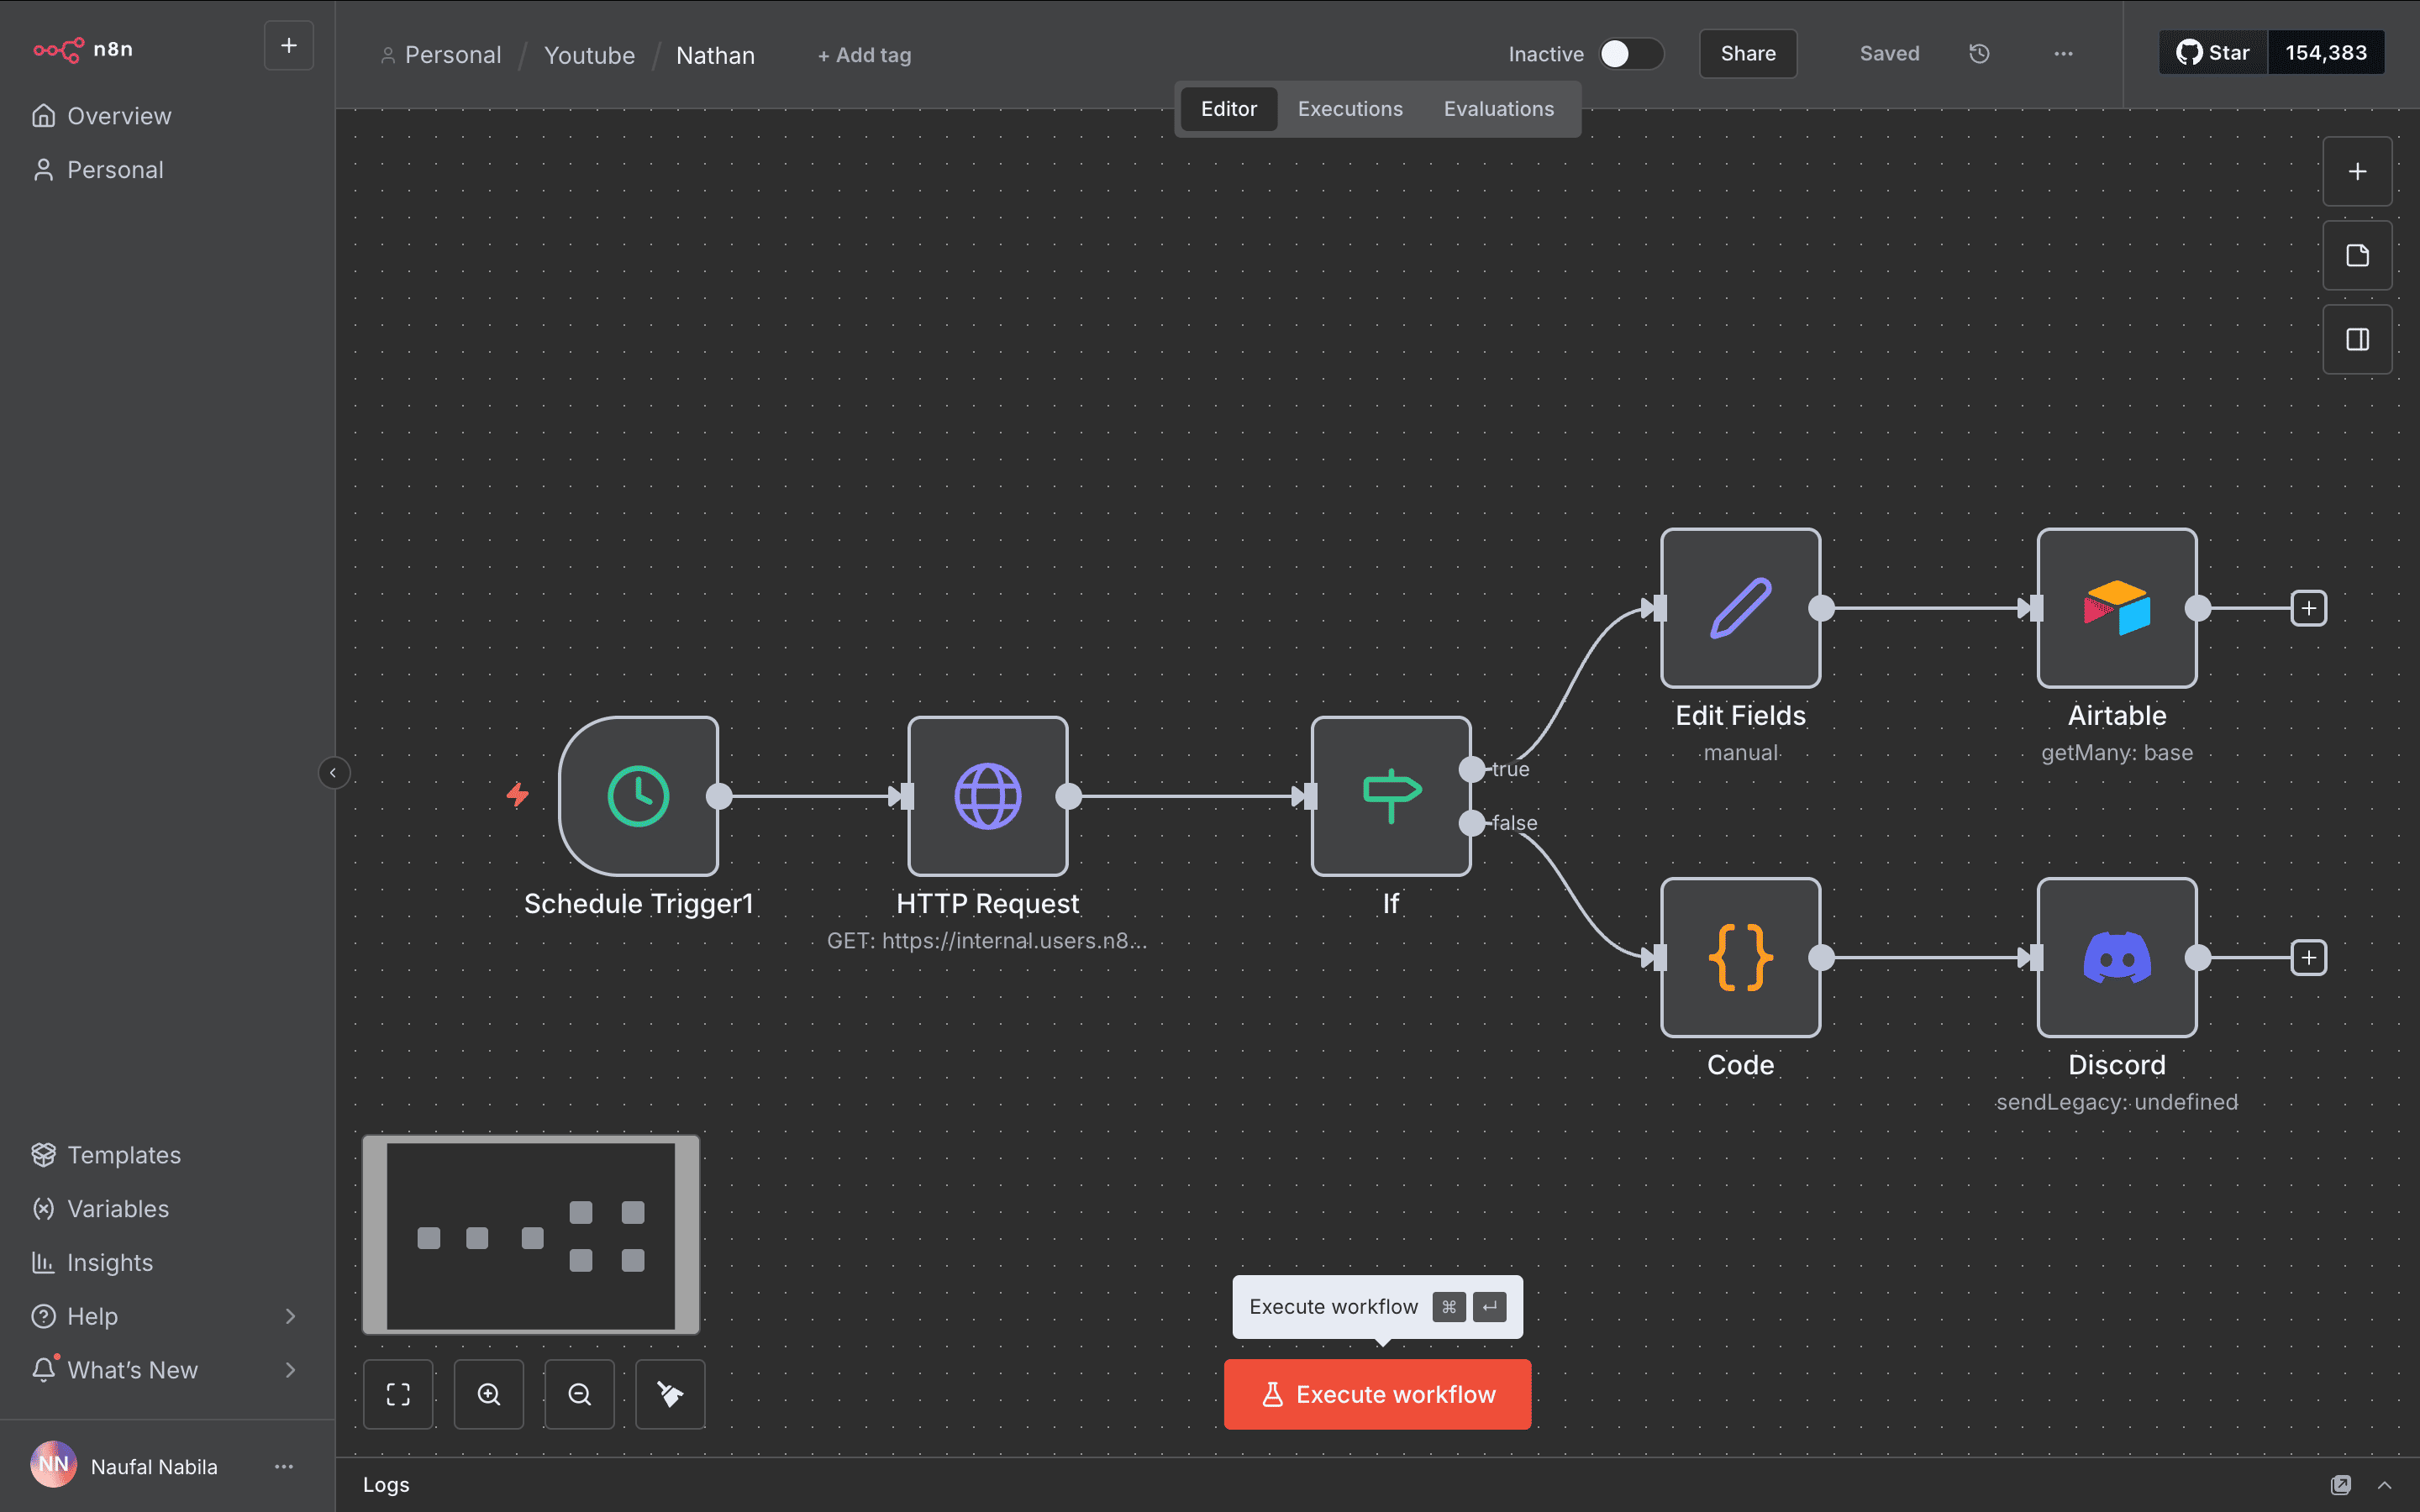Image resolution: width=2420 pixels, height=1512 pixels.
Task: Click the plus button beside n8n logo
Action: (289, 46)
